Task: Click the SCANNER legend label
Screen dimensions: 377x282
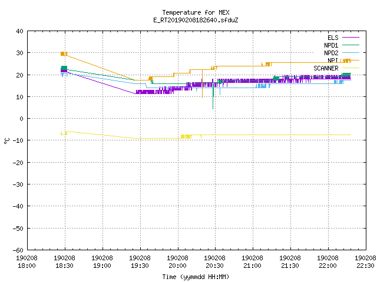Action: tap(326, 68)
